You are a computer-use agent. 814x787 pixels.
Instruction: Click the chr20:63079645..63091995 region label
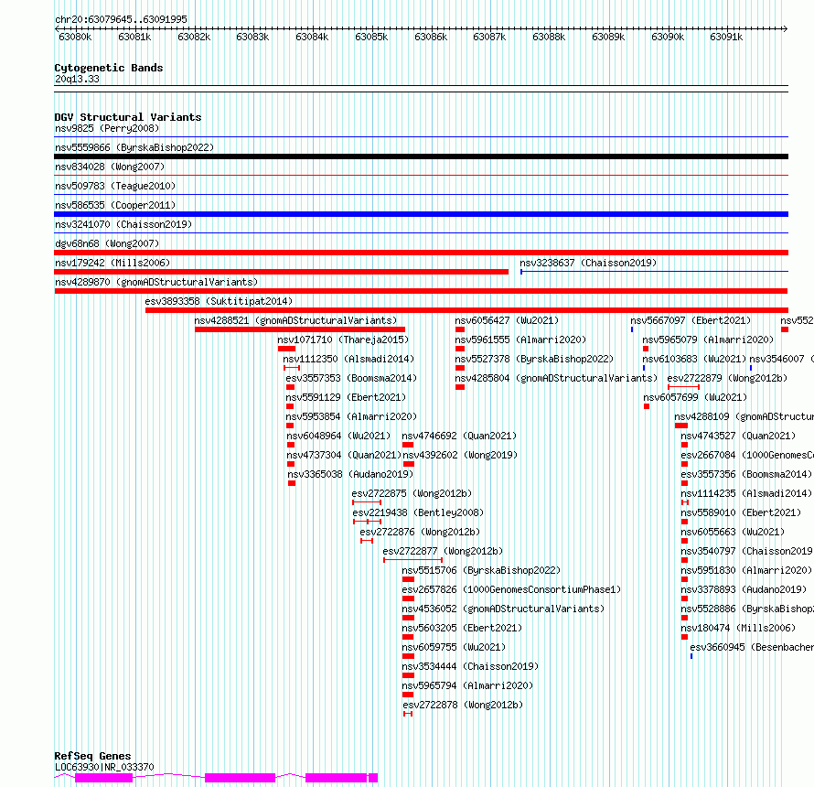point(121,19)
